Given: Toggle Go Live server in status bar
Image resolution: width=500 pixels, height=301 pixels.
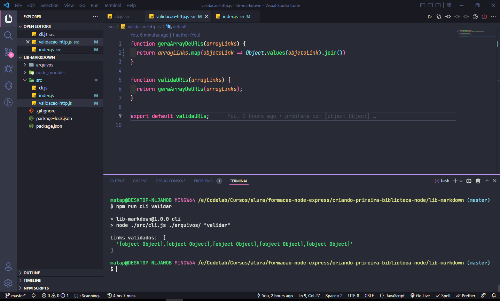Looking at the screenshot, I should pos(420,295).
